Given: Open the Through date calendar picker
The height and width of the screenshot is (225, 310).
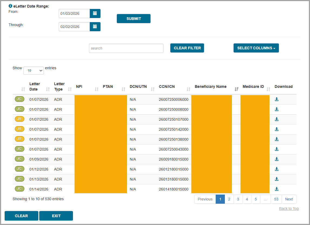Looking at the screenshot, I should pyautogui.click(x=95, y=27).
